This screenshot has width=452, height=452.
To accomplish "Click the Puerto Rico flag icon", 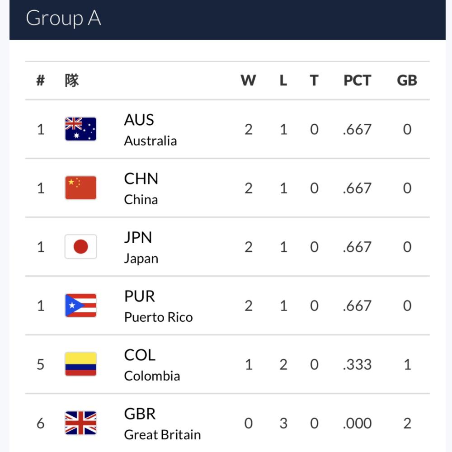I will tap(81, 305).
